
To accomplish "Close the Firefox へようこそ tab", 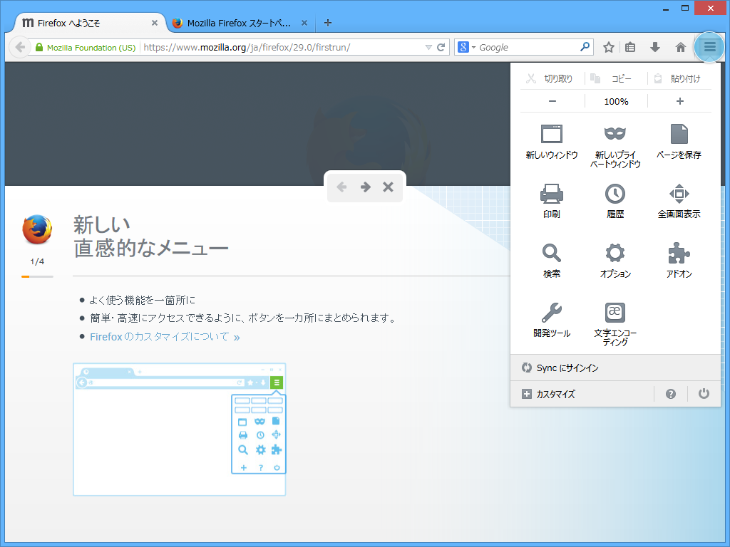I will [x=155, y=23].
